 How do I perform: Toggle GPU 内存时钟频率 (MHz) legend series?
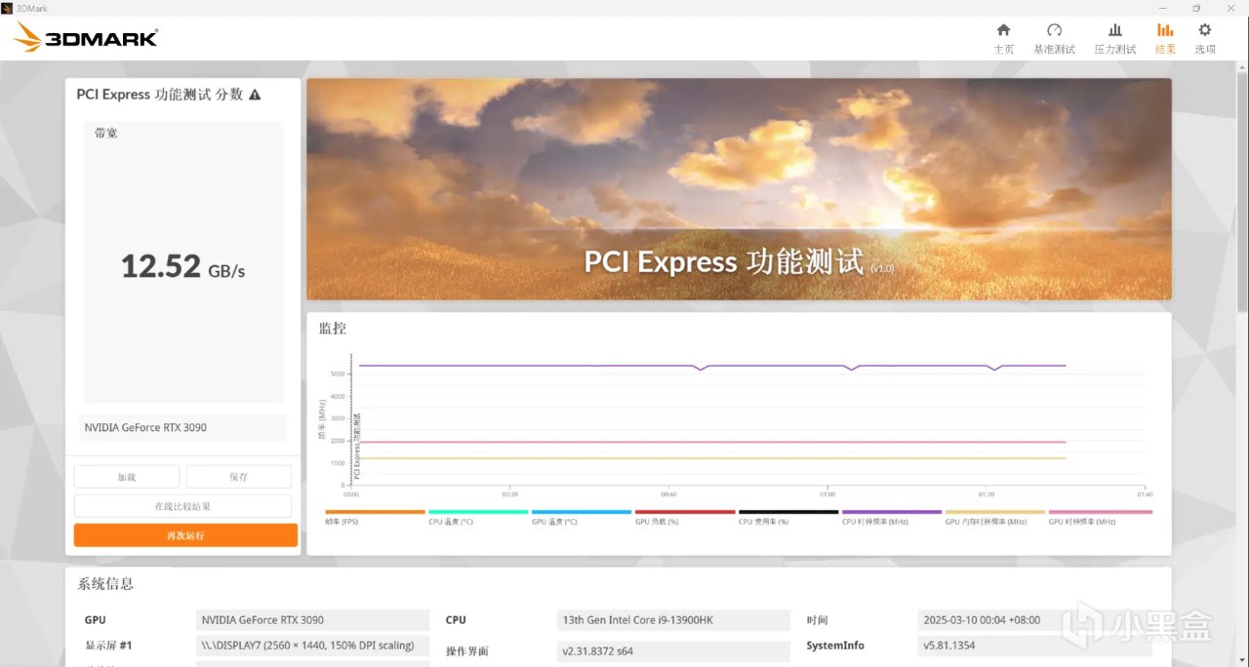[x=995, y=517]
